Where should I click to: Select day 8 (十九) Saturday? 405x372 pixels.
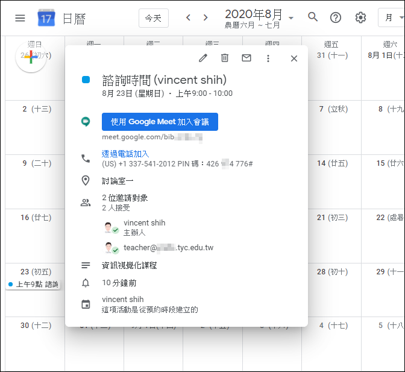[391, 109]
